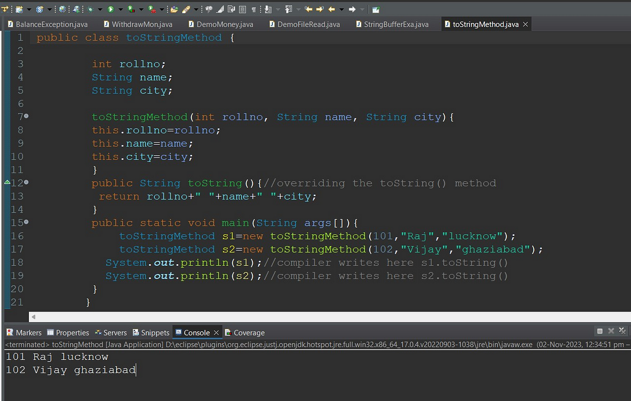The width and height of the screenshot is (631, 401).
Task: Toggle the Word Wrap toolbar icon
Action: (x=231, y=9)
